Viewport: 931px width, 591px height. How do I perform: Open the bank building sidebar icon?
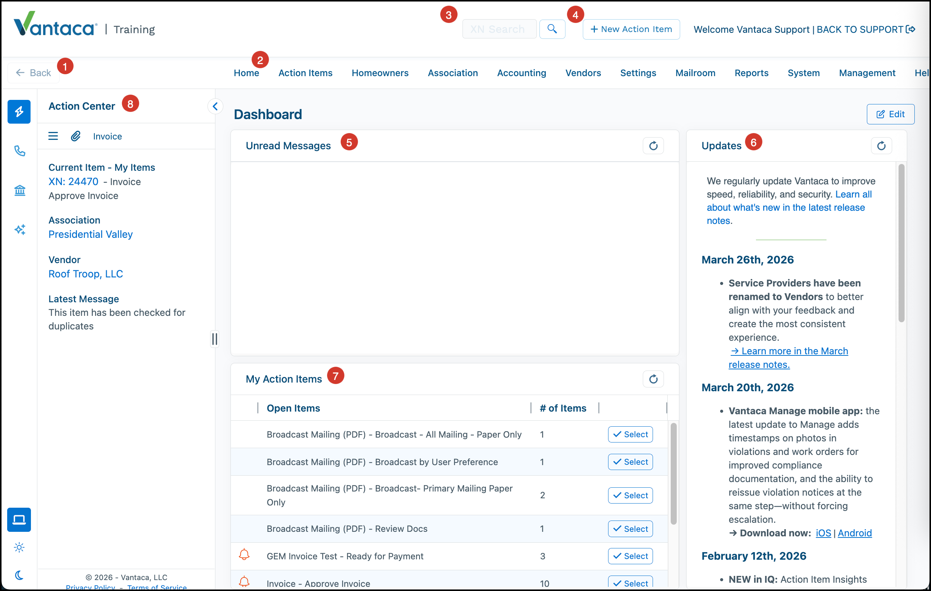pyautogui.click(x=20, y=190)
